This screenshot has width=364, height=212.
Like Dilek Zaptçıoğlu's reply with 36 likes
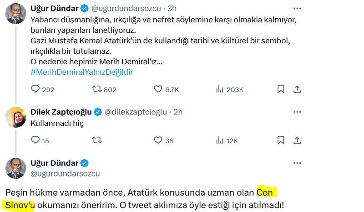[158, 140]
